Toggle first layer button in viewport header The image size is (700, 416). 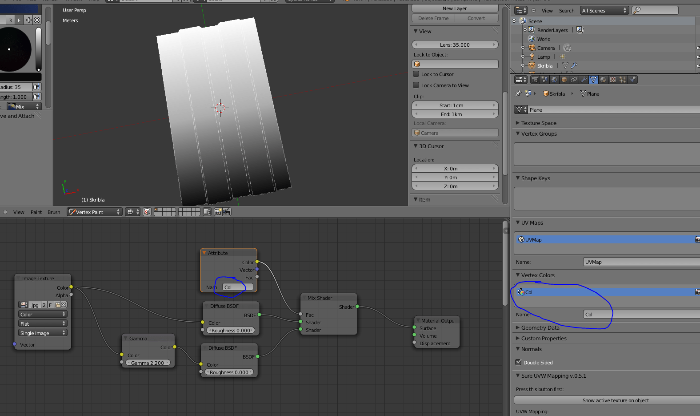coord(156,210)
